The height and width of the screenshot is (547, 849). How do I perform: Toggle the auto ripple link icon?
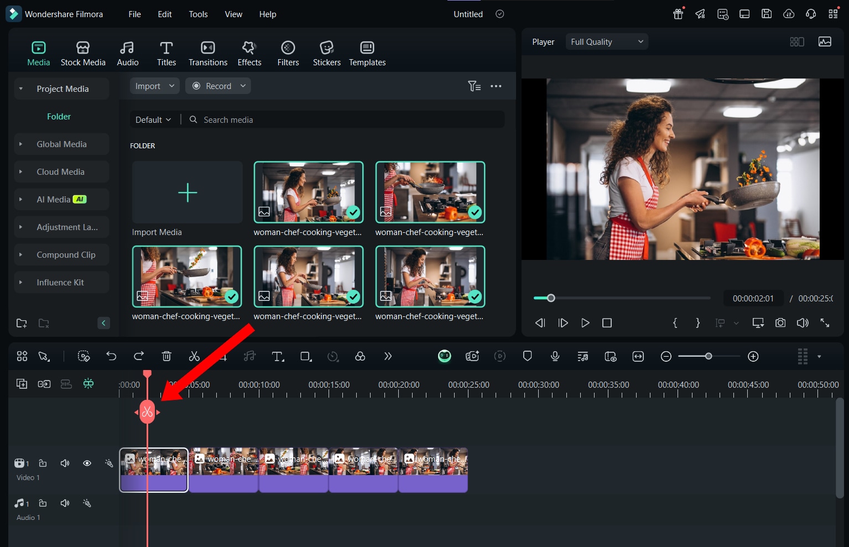(x=44, y=384)
